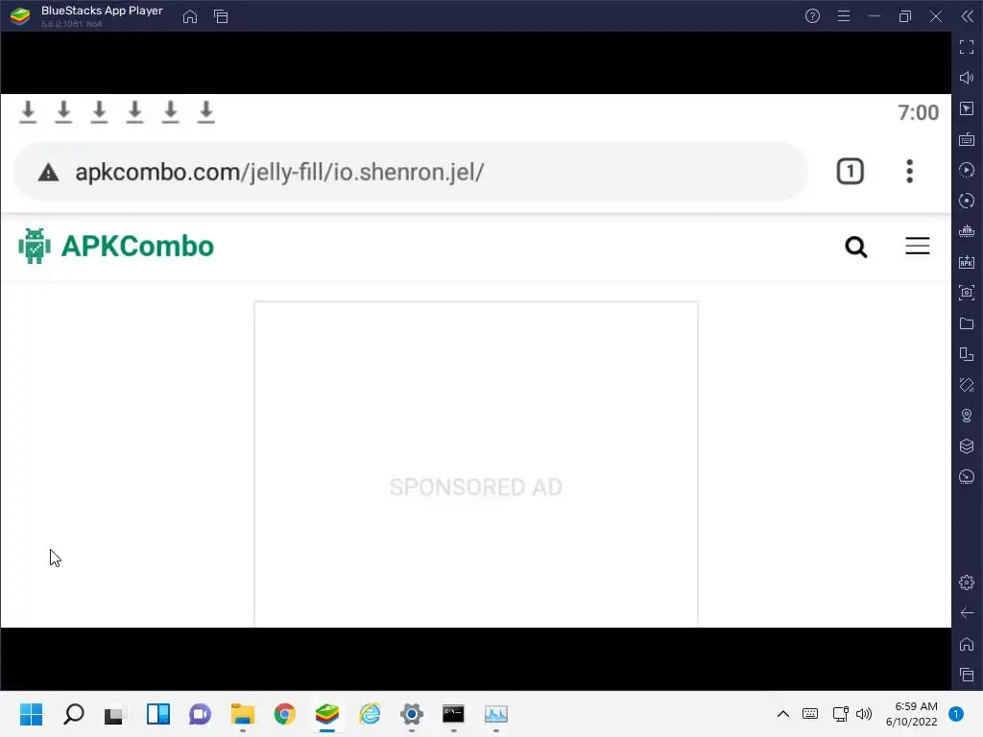Open the Windows Start menu
The width and height of the screenshot is (983, 737).
point(31,714)
